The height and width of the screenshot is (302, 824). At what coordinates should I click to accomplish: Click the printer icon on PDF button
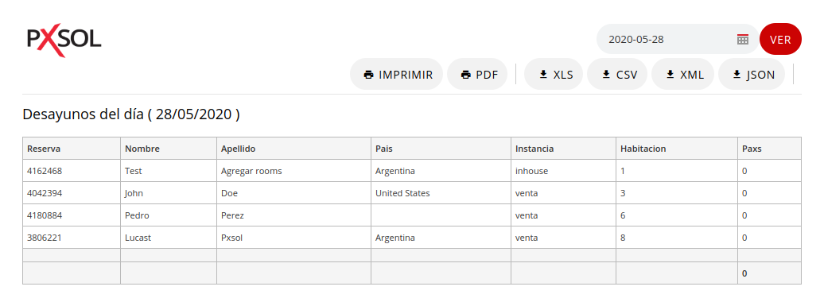click(x=465, y=75)
